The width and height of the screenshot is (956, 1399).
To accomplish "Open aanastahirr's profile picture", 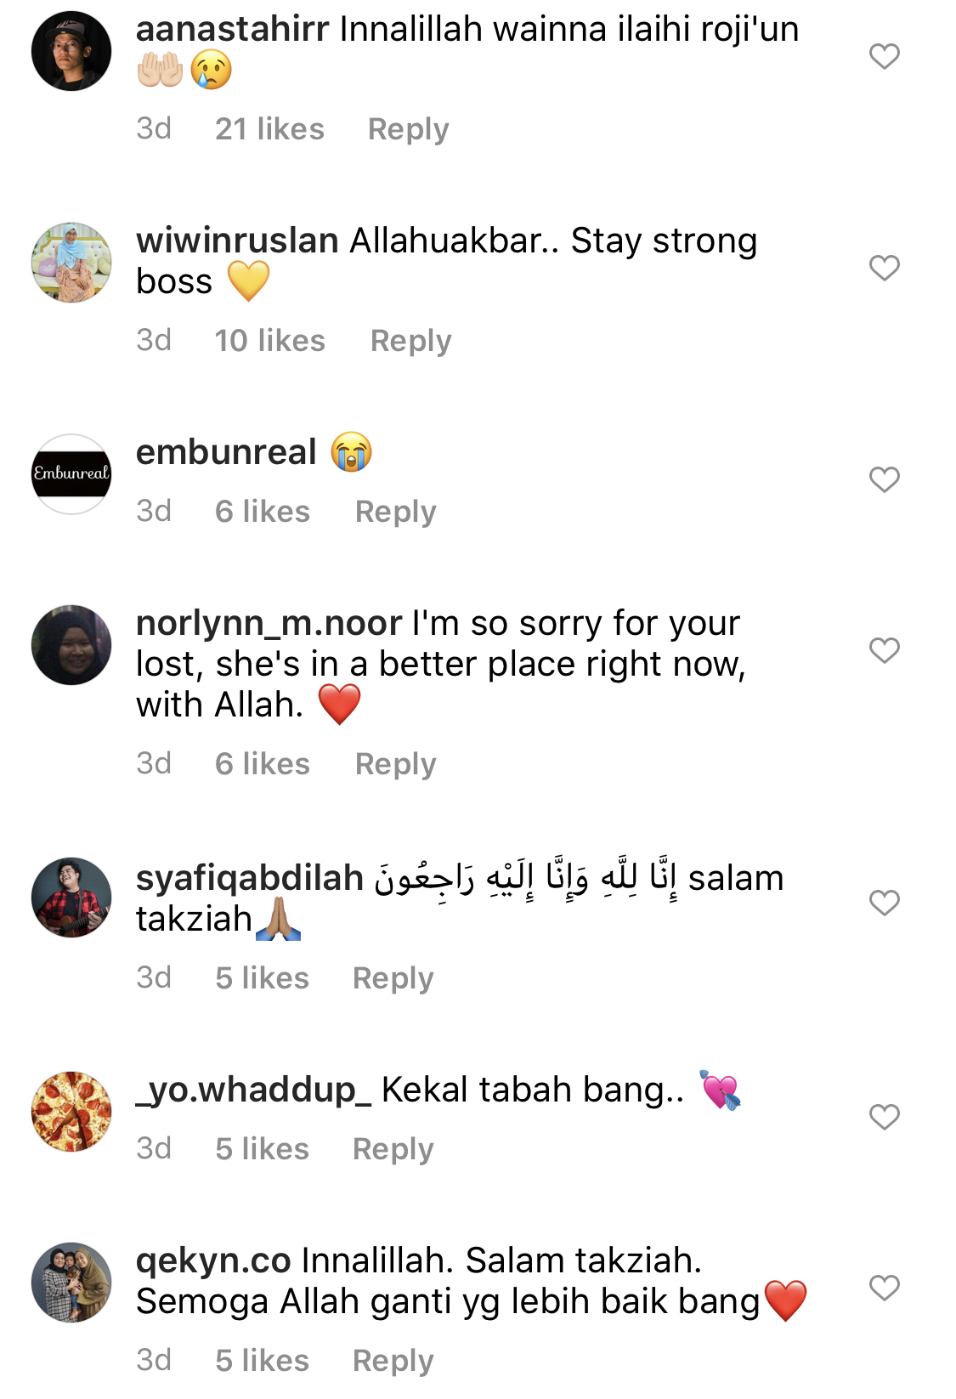I will coord(71,51).
